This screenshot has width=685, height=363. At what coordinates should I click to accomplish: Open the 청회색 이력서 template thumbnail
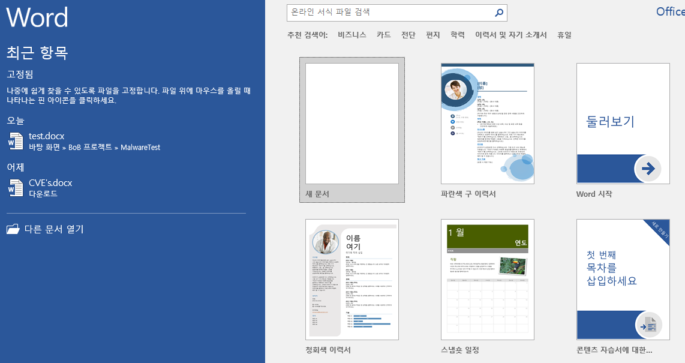pyautogui.click(x=351, y=280)
